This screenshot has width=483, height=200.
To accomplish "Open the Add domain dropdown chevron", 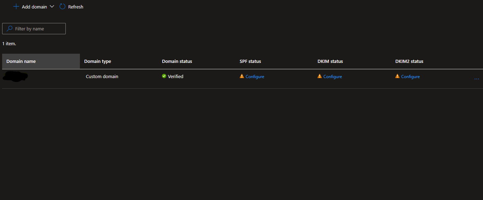I will [52, 6].
